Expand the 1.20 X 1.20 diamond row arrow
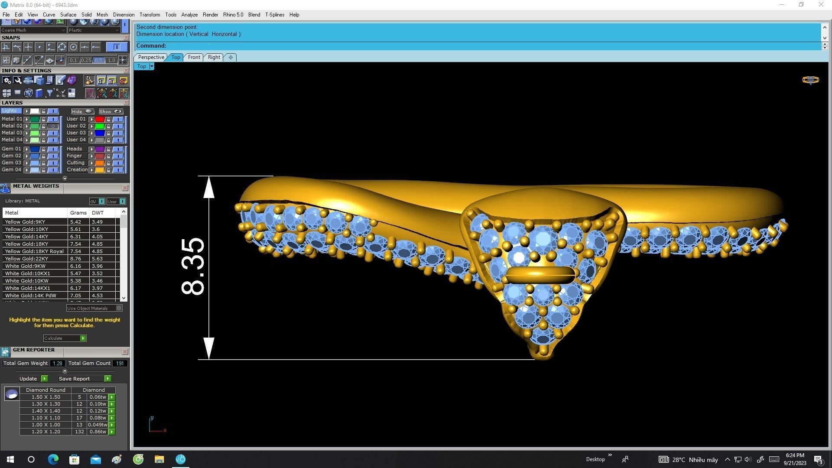This screenshot has width=832, height=468. point(112,432)
